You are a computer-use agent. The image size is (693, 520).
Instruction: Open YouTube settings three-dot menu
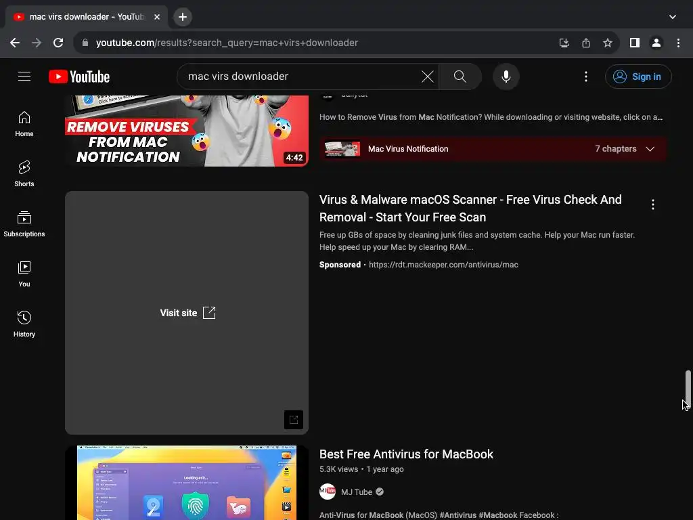tap(586, 77)
